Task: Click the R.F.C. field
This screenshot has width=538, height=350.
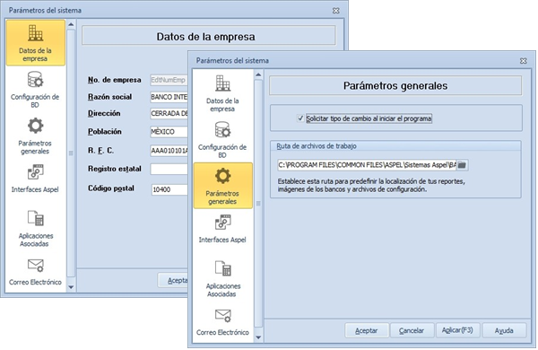Action: click(169, 151)
